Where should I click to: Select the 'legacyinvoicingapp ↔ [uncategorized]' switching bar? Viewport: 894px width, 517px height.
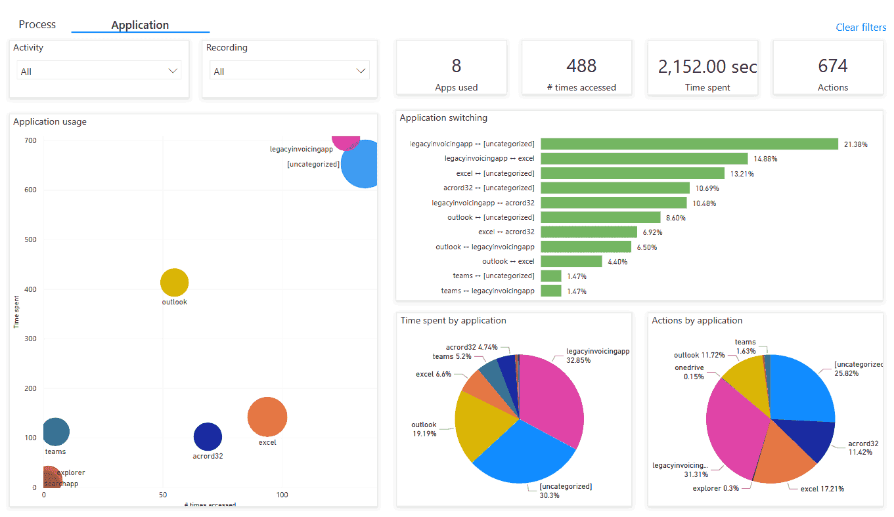690,144
